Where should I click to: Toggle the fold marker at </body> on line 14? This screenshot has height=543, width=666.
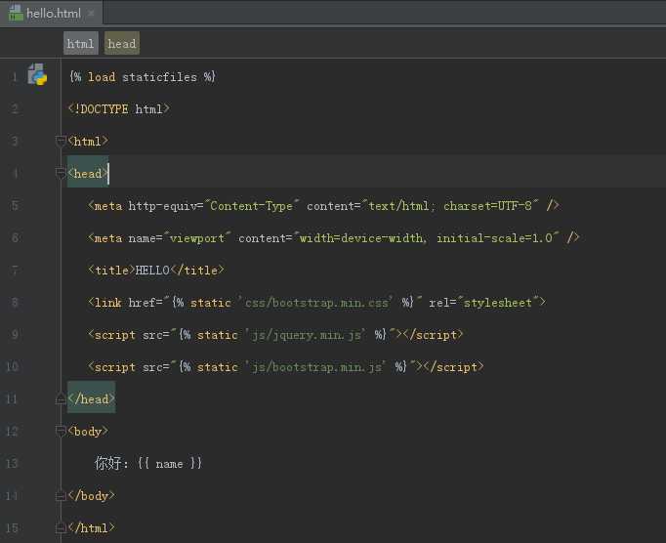(x=61, y=495)
